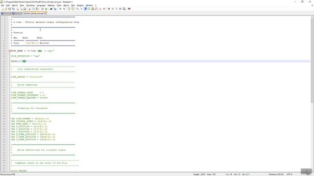Print the document using the Print icon
This screenshot has height=176, width=314.
(x=25, y=9)
